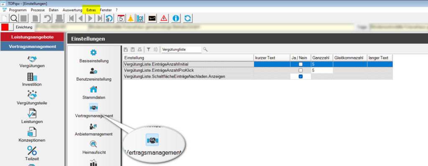Select Stammdaten settings category
Image resolution: width=428 pixels, height=166 pixels.
coord(94,93)
